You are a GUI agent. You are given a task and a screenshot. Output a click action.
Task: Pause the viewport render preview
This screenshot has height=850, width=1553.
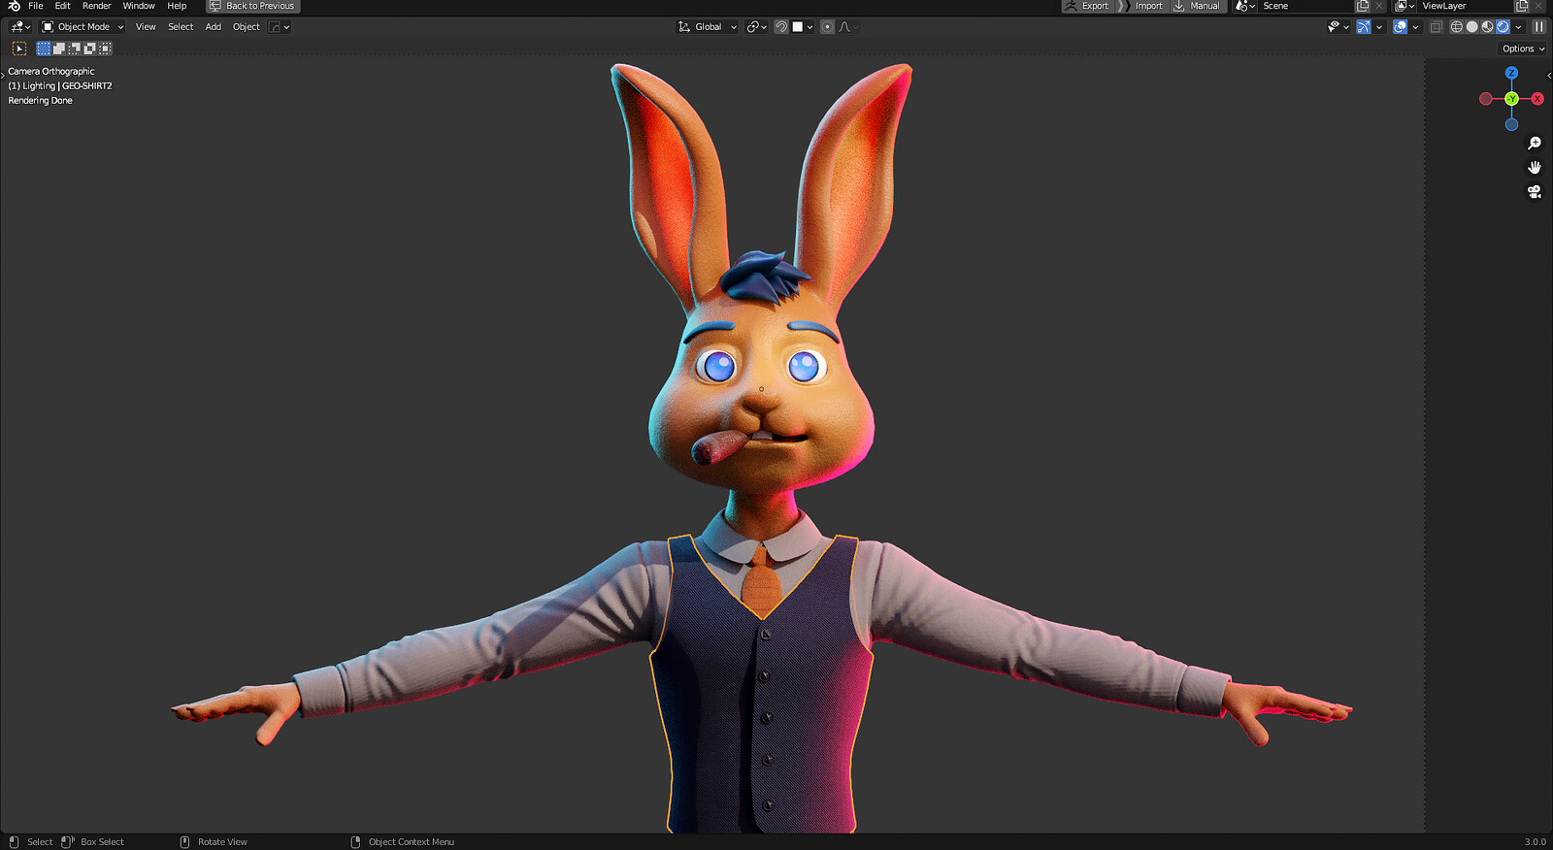(1538, 27)
